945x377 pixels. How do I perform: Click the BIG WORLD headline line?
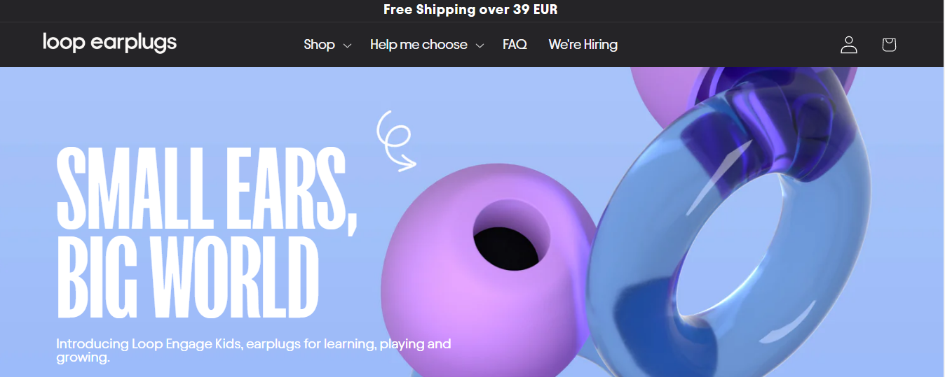coord(188,278)
